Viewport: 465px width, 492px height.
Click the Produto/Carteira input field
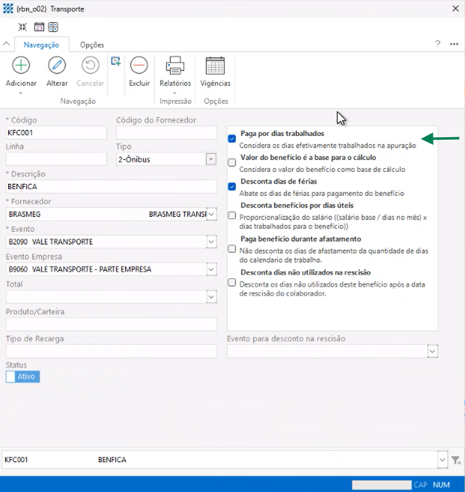click(111, 324)
